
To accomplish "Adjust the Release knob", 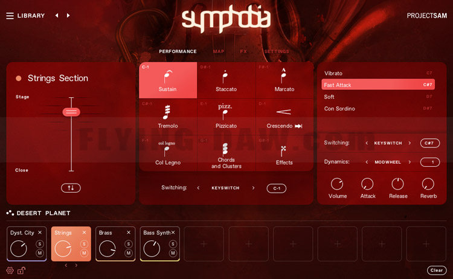I will 398,184.
